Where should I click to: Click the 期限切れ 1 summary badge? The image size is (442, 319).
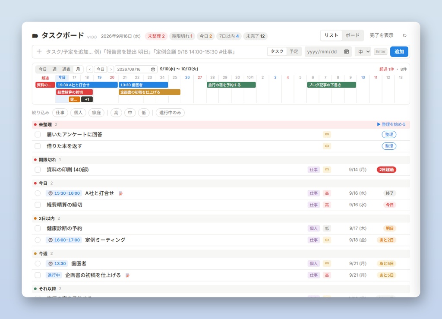click(x=182, y=36)
